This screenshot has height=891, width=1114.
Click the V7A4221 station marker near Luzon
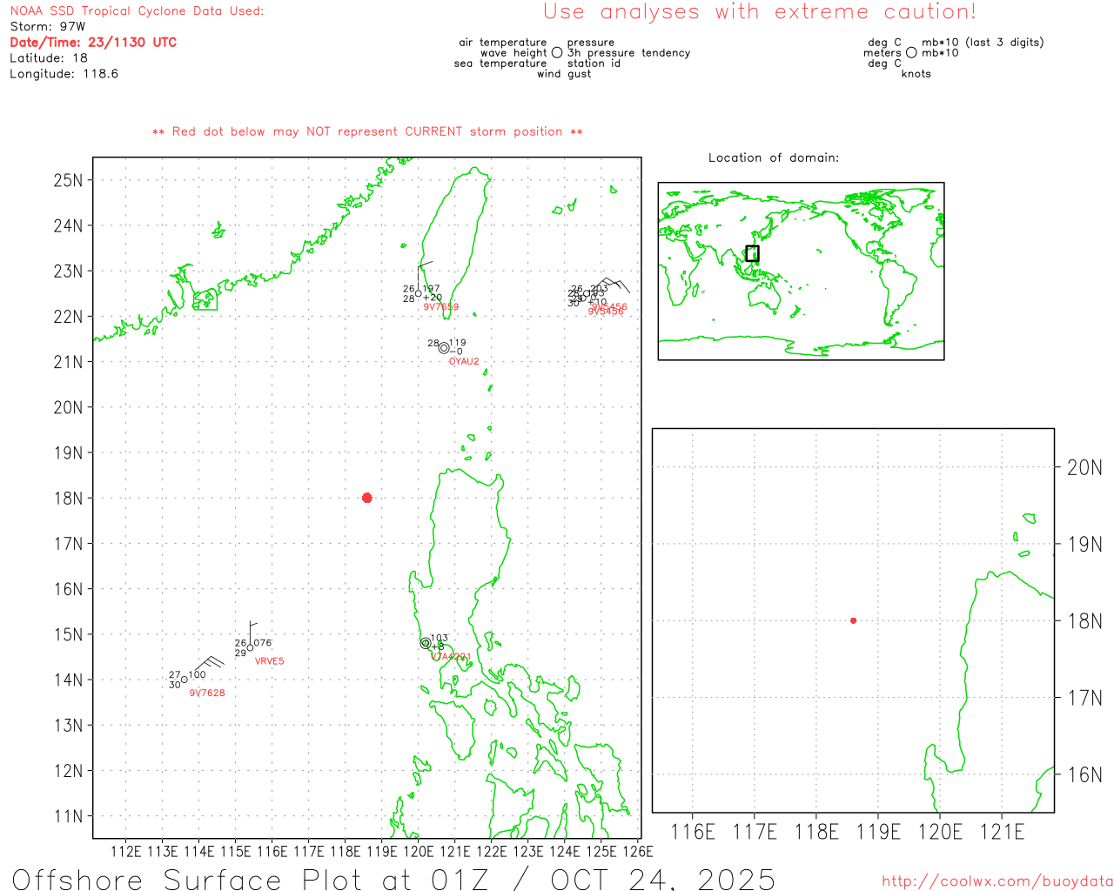click(x=426, y=643)
